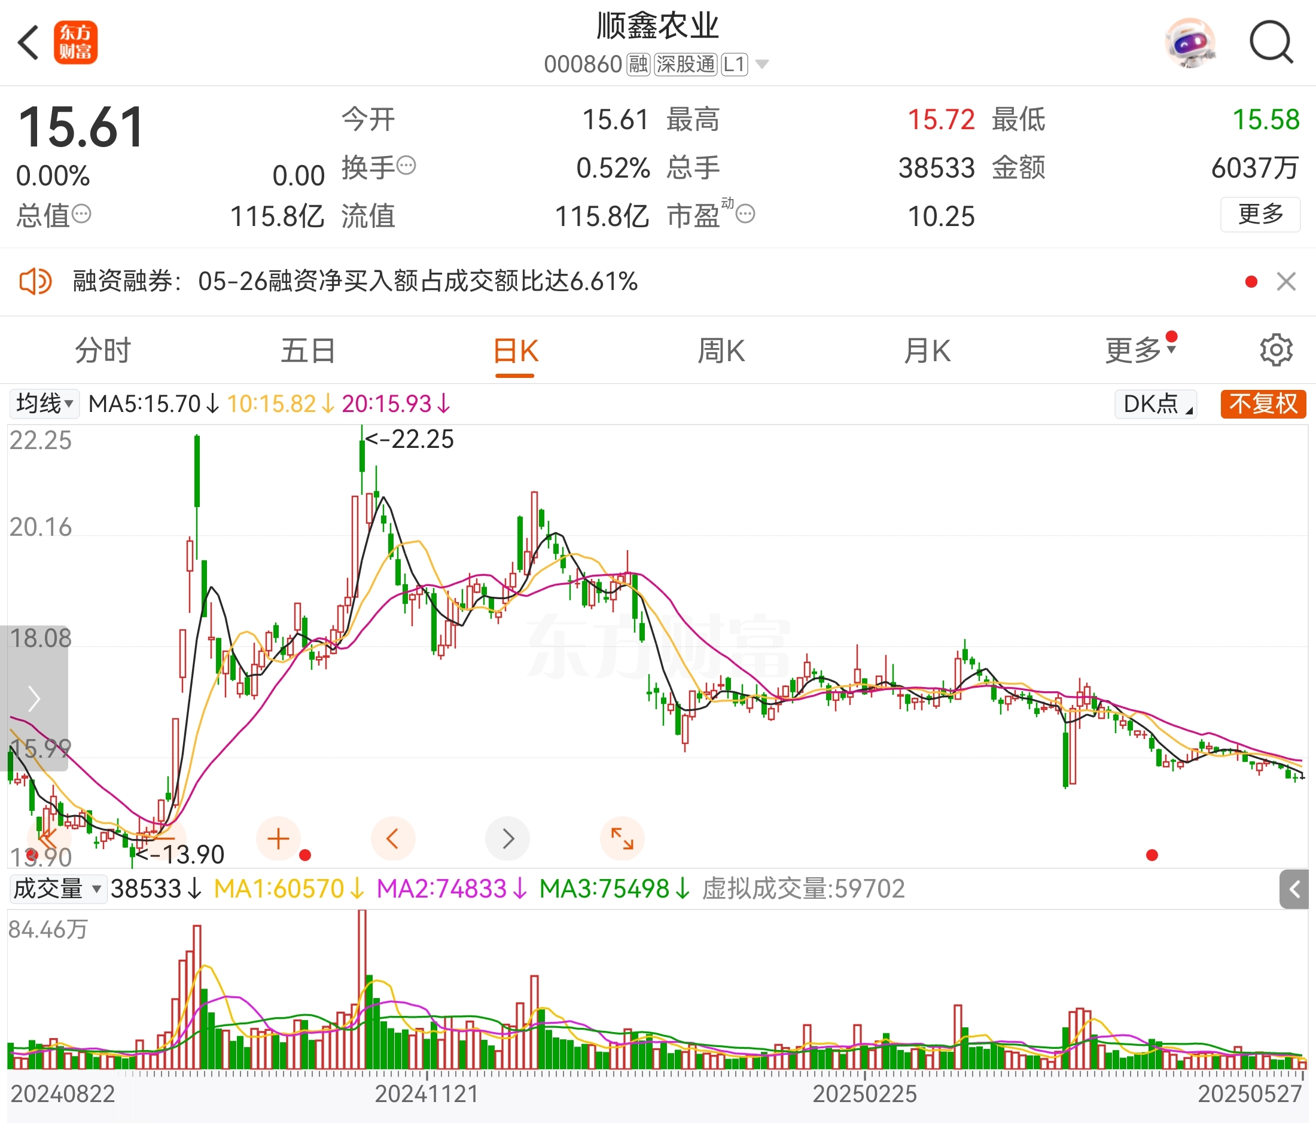Tap the 总手 value 38533
The height and width of the screenshot is (1123, 1316).
pyautogui.click(x=936, y=167)
